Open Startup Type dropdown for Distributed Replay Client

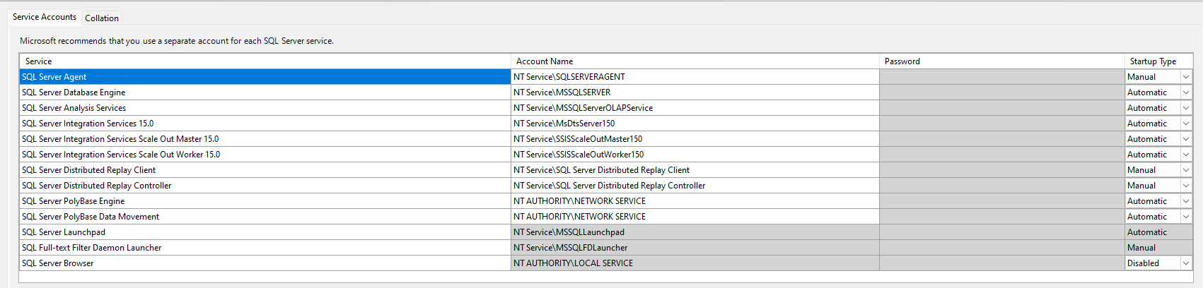tap(1186, 170)
